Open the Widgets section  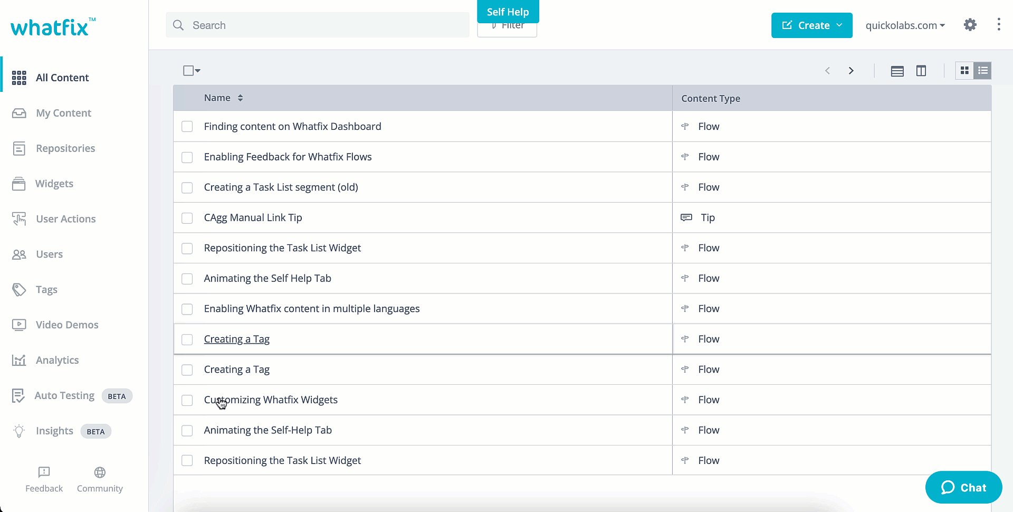[x=54, y=184]
